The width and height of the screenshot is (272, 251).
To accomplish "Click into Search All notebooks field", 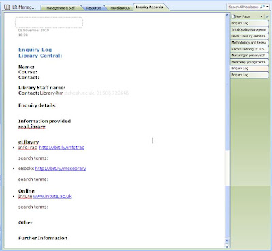I will 244,7.
